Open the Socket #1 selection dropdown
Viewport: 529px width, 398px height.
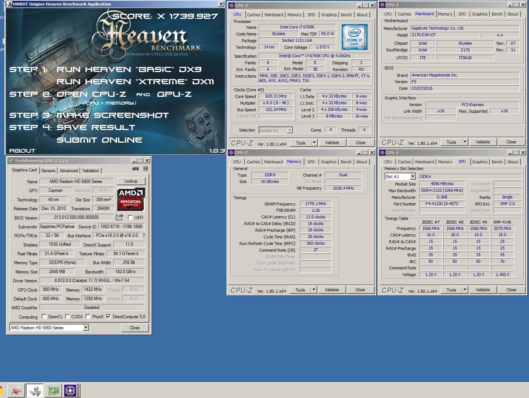click(x=290, y=130)
